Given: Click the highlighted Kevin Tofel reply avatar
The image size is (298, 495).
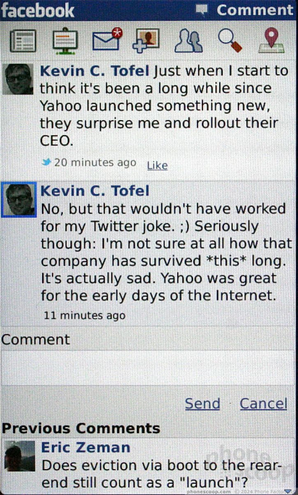Looking at the screenshot, I should point(19,199).
